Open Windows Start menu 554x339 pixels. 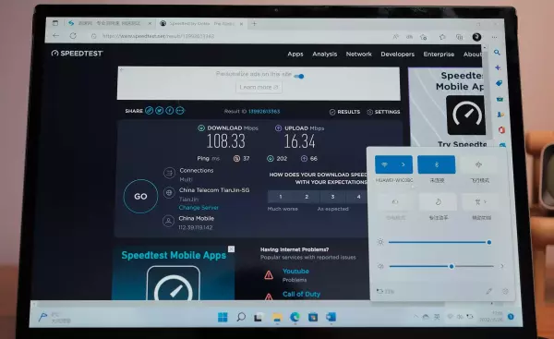(223, 317)
